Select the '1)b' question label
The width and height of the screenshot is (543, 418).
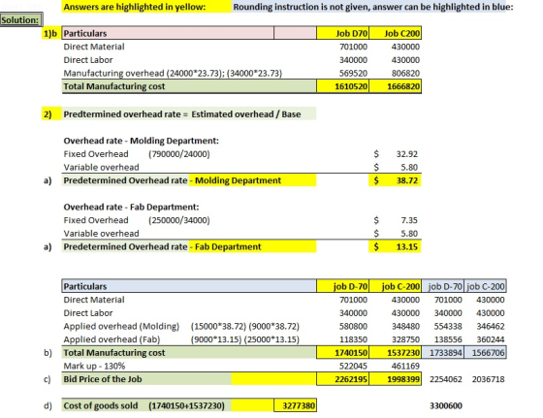click(51, 33)
